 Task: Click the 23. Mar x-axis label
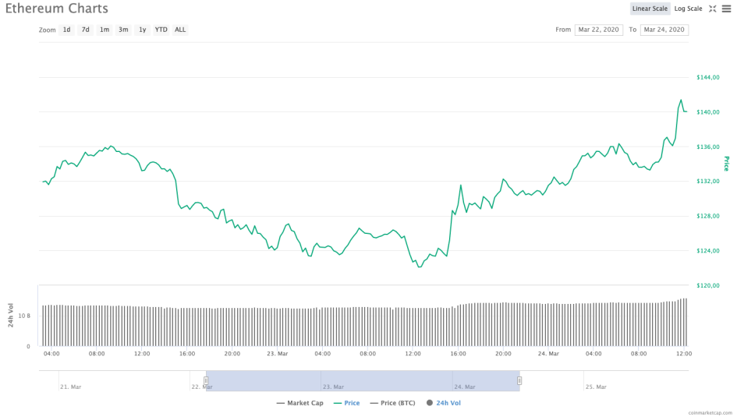pos(278,354)
